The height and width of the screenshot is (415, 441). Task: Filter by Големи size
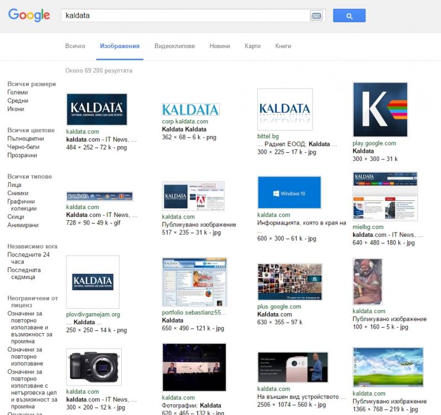(x=18, y=92)
